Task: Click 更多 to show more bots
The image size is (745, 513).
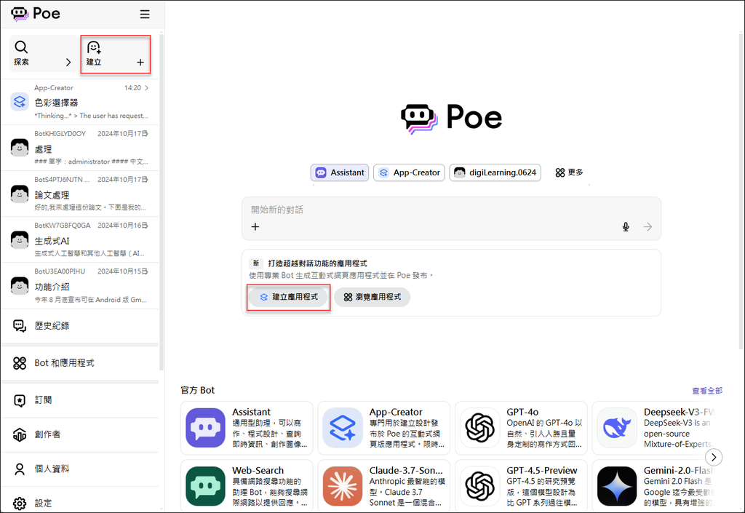Action: (569, 172)
